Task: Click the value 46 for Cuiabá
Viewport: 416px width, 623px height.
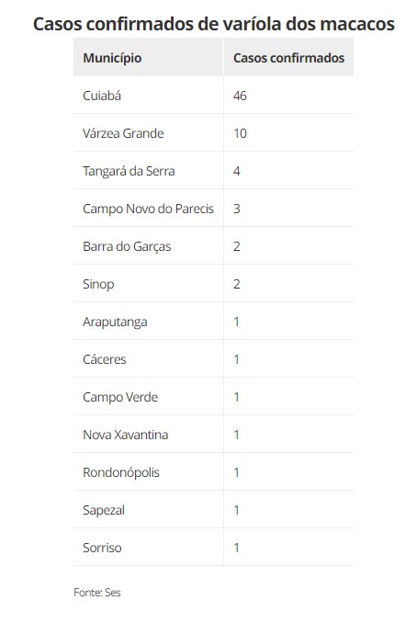Action: point(240,96)
